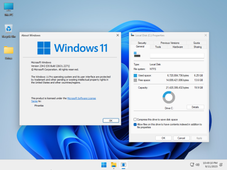Click the greyed Apply button

click(x=199, y=138)
